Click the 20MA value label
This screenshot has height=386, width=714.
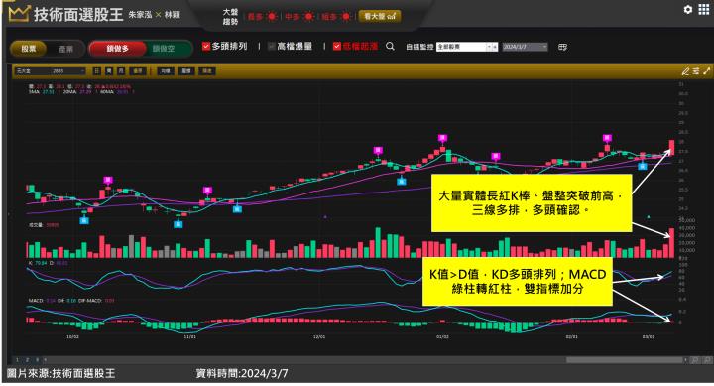pos(77,91)
